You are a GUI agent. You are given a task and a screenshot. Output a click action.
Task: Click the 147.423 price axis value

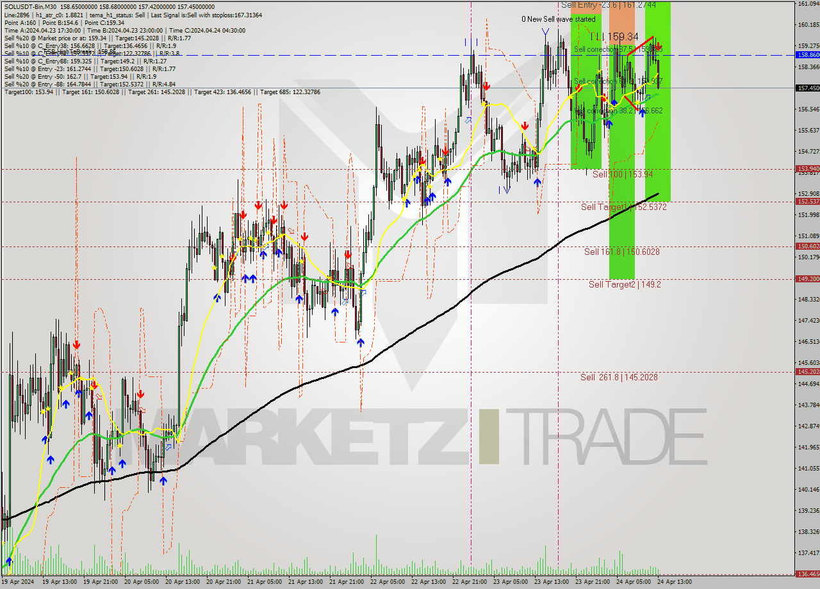pyautogui.click(x=809, y=321)
